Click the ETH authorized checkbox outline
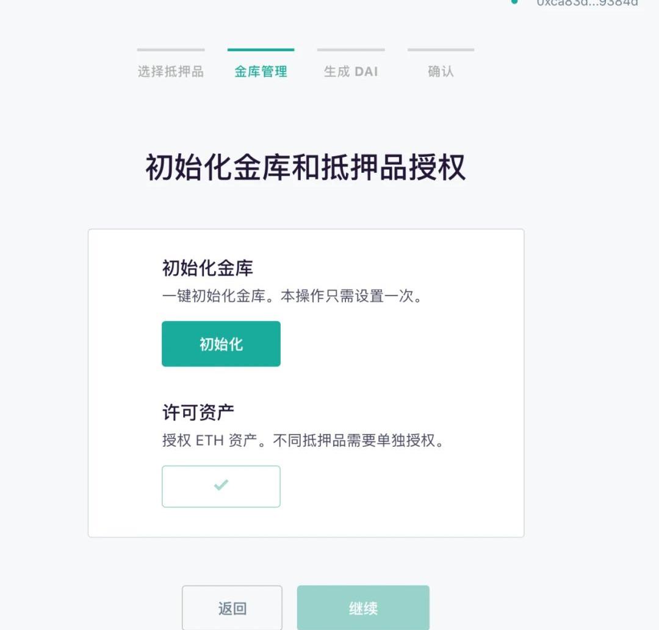This screenshot has width=659, height=630. pyautogui.click(x=221, y=486)
